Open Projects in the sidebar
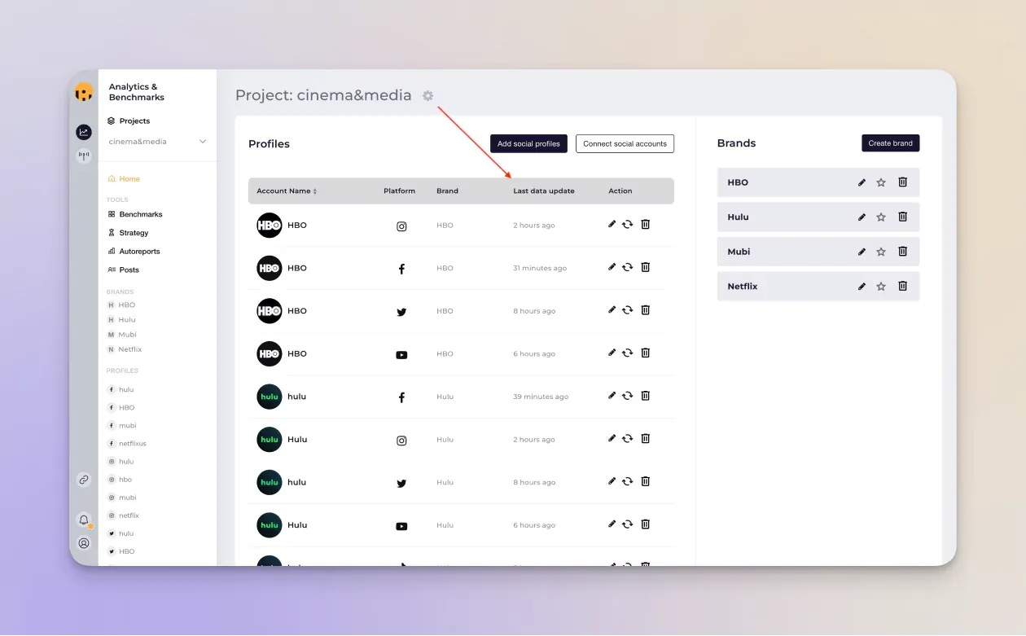 coord(129,121)
